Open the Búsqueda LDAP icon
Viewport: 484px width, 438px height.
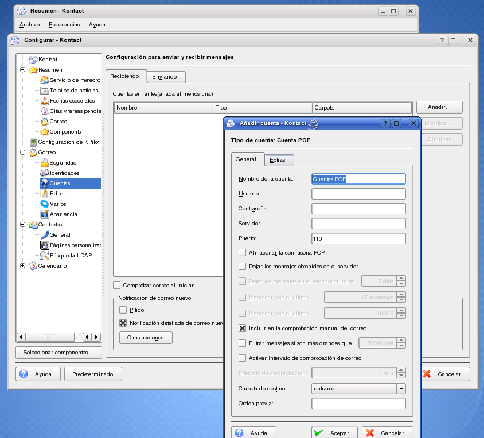coord(45,256)
